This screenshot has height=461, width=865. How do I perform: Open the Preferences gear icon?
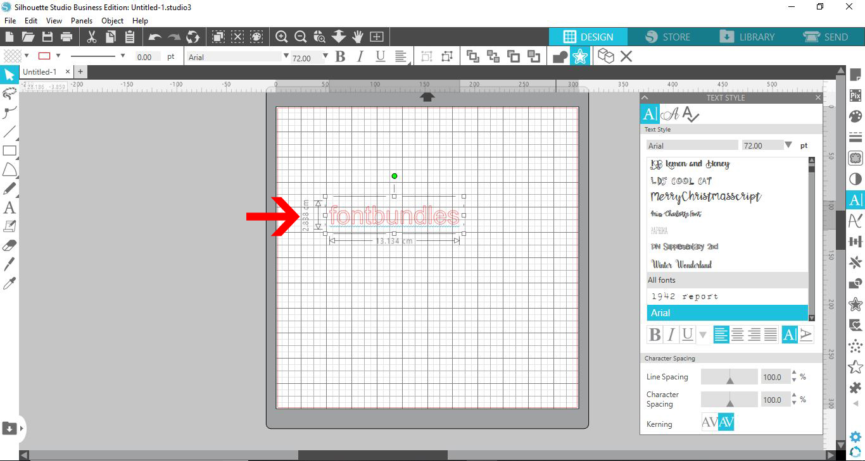tap(856, 437)
